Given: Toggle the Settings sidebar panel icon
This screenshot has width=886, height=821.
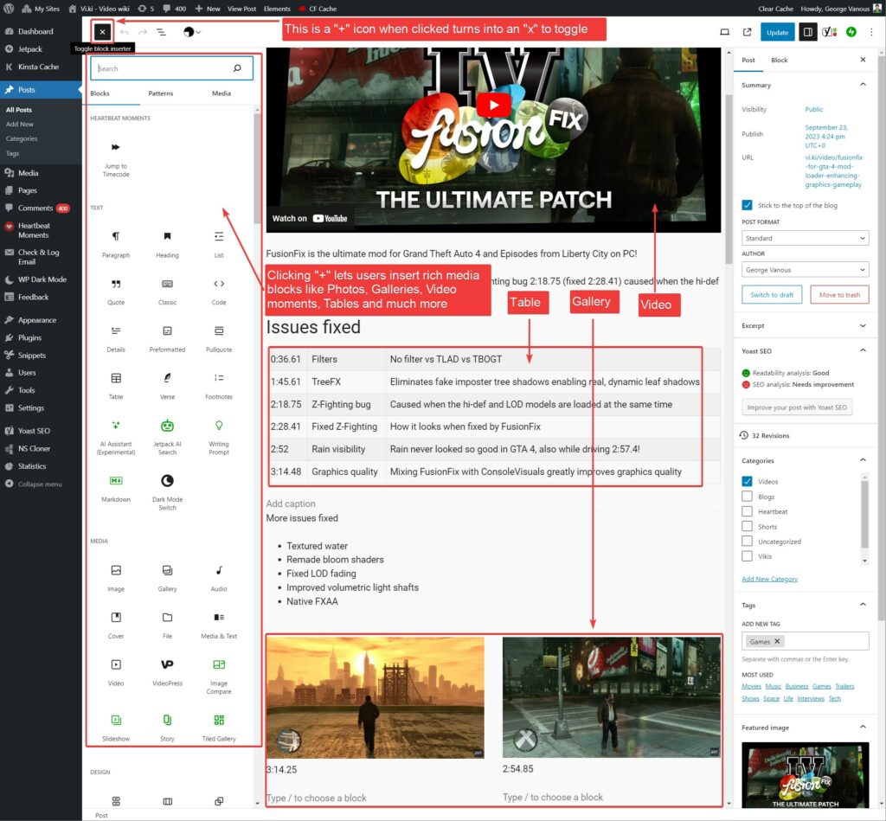Looking at the screenshot, I should coord(808,32).
